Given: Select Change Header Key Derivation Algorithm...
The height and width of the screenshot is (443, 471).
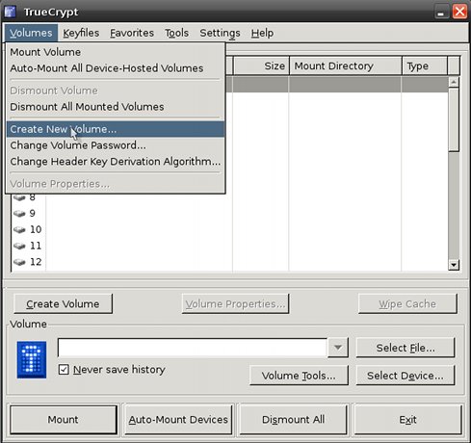Looking at the screenshot, I should [116, 161].
